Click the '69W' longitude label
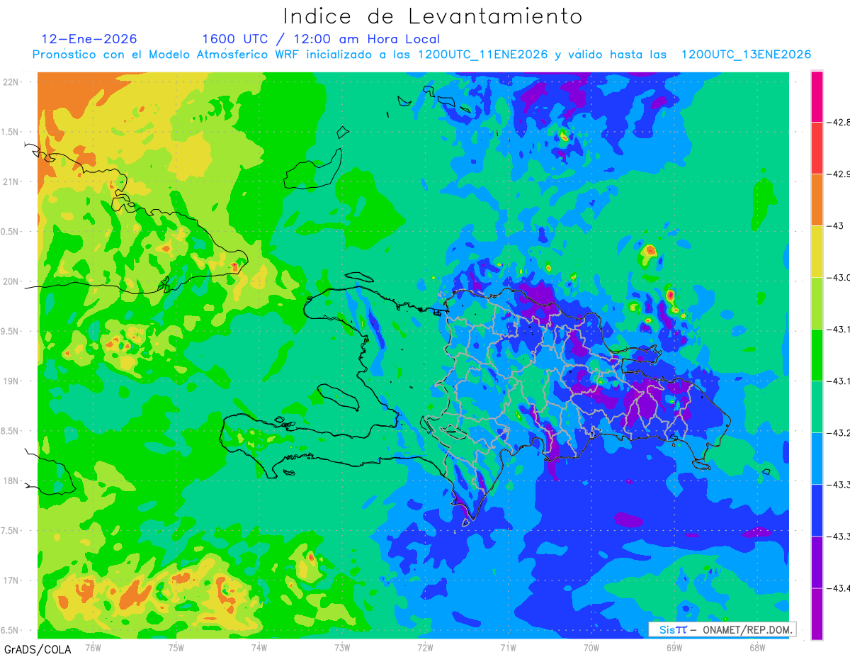 (674, 647)
